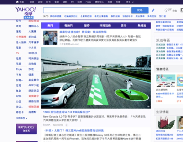
Task: Switch to the 新奇 tab
Action: click(87, 25)
